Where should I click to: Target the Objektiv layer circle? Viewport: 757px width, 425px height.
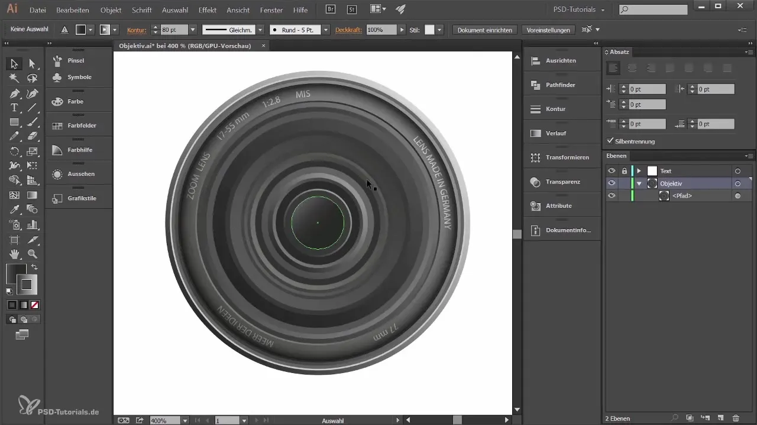737,184
